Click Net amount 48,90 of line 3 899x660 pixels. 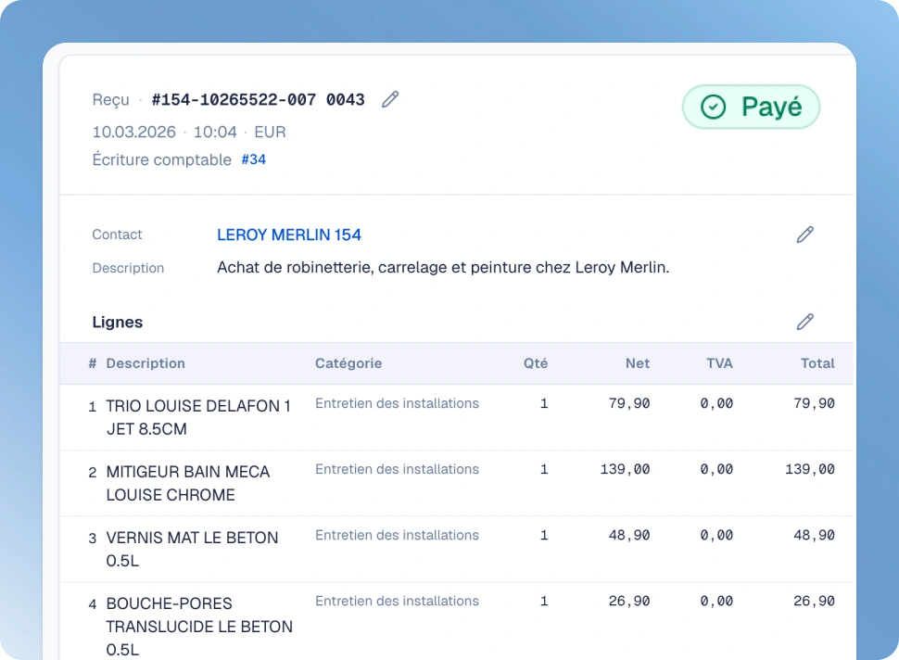pos(629,536)
